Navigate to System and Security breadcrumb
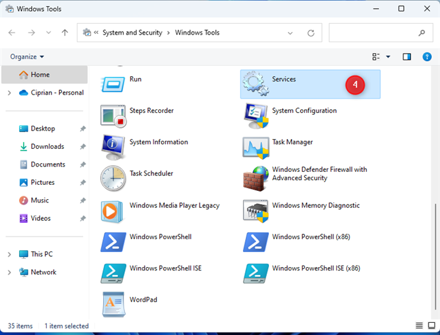The image size is (440, 335). click(x=132, y=33)
